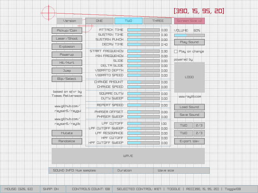Select the Powerup sound preset
The height and width of the screenshot is (193, 258).
pos(67,55)
